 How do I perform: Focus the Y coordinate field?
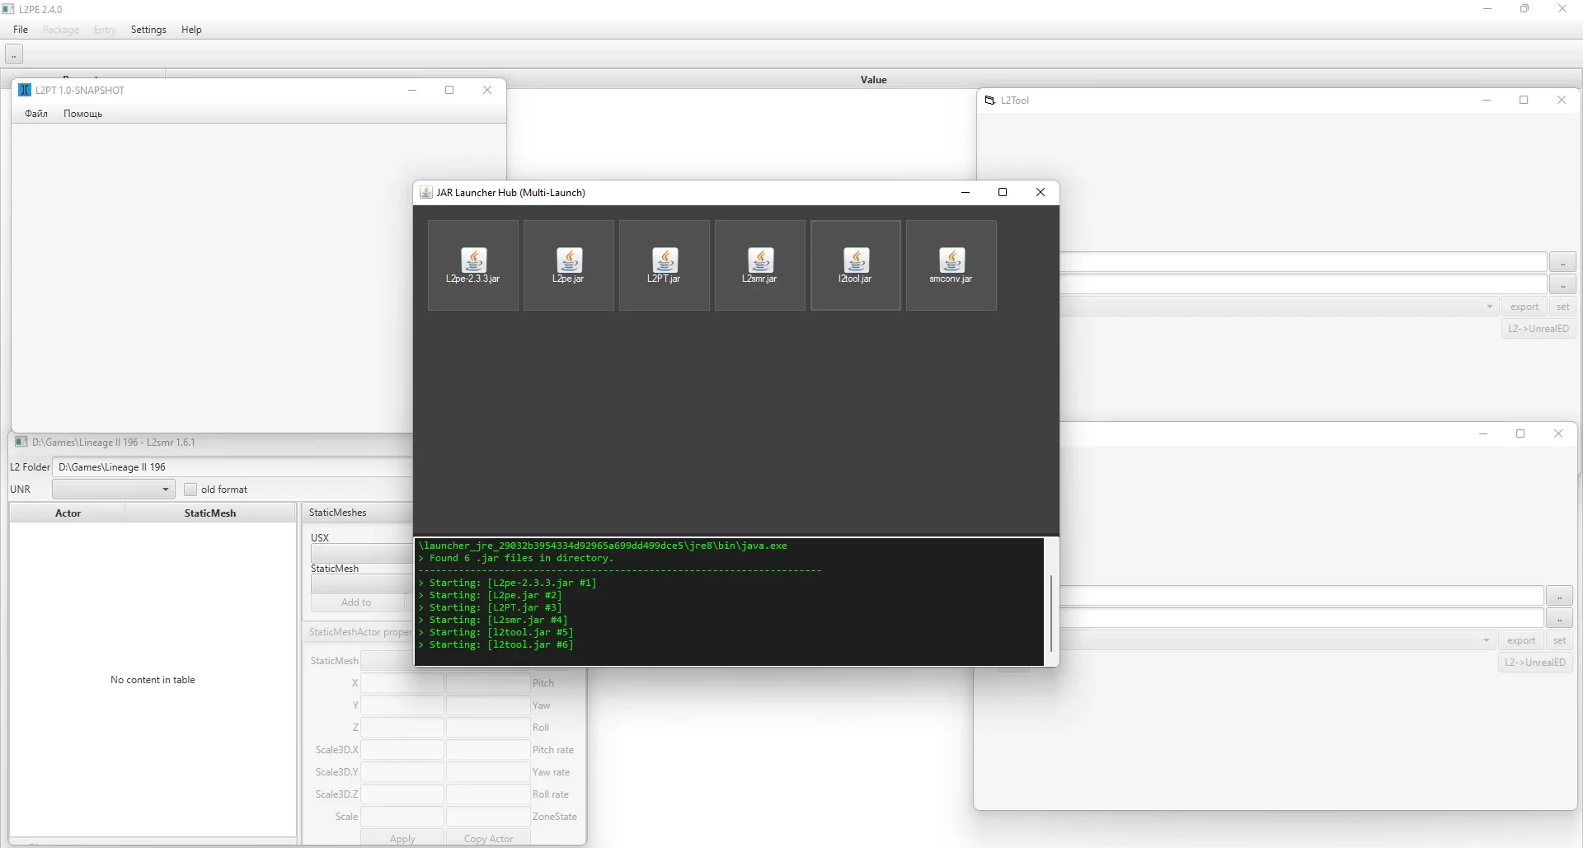click(402, 705)
